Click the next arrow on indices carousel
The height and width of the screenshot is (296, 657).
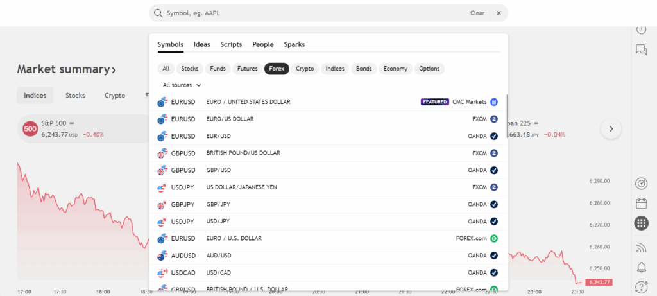[x=611, y=129]
